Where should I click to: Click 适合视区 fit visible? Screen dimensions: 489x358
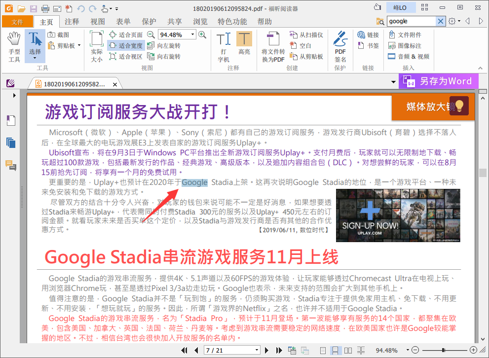tap(126, 57)
